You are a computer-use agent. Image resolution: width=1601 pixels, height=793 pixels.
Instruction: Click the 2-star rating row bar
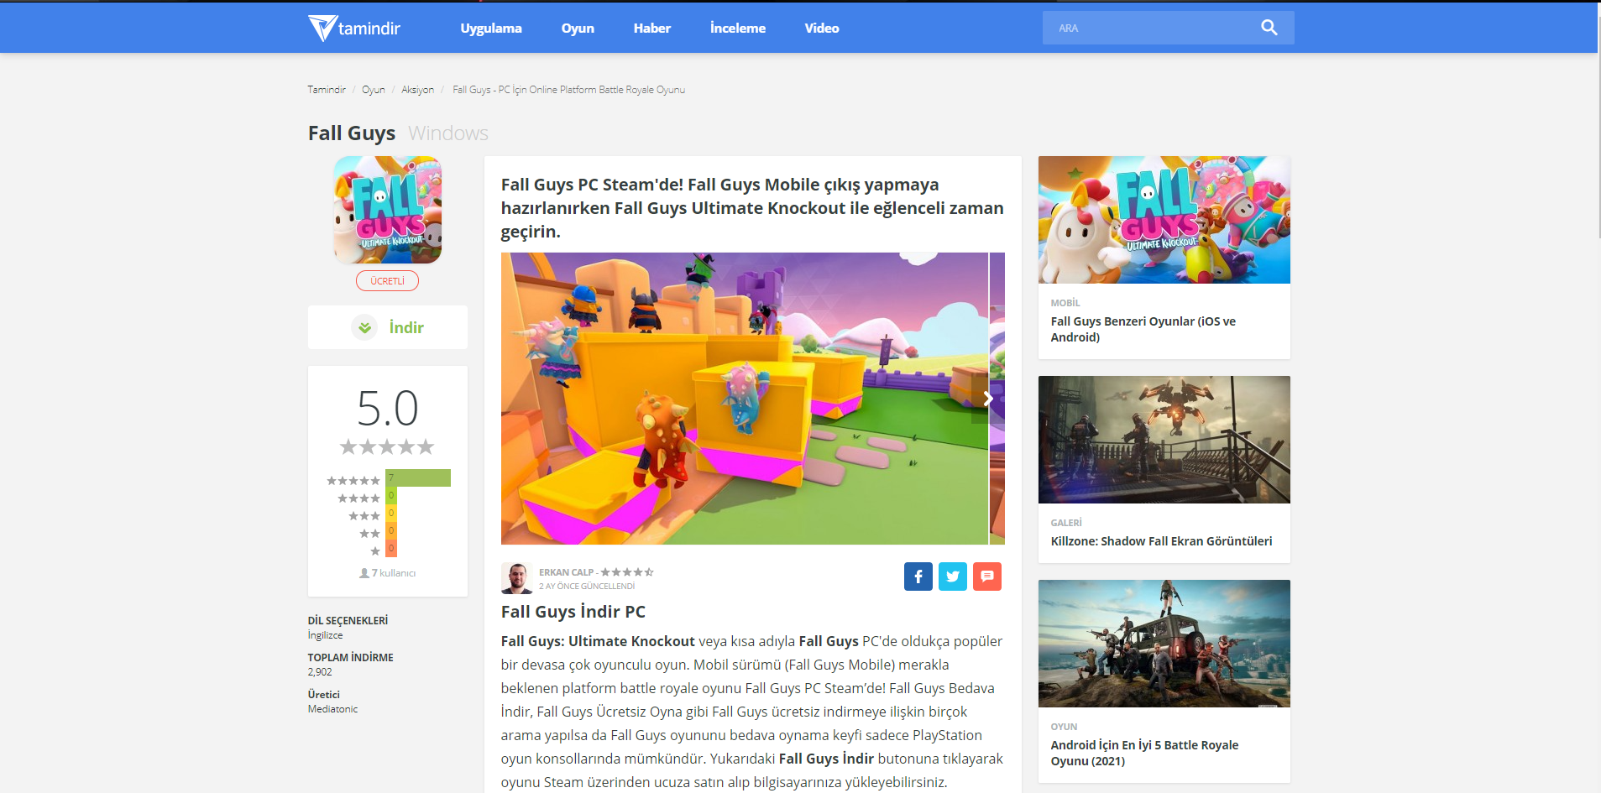pos(391,531)
